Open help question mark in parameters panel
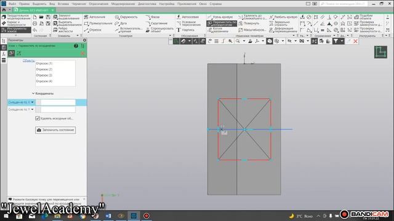This screenshot has height=221, width=394. point(76,46)
